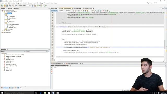167x94 pixels.
Task: Toggle show fields filter in Navigator bottom bar
Action: [5, 88]
